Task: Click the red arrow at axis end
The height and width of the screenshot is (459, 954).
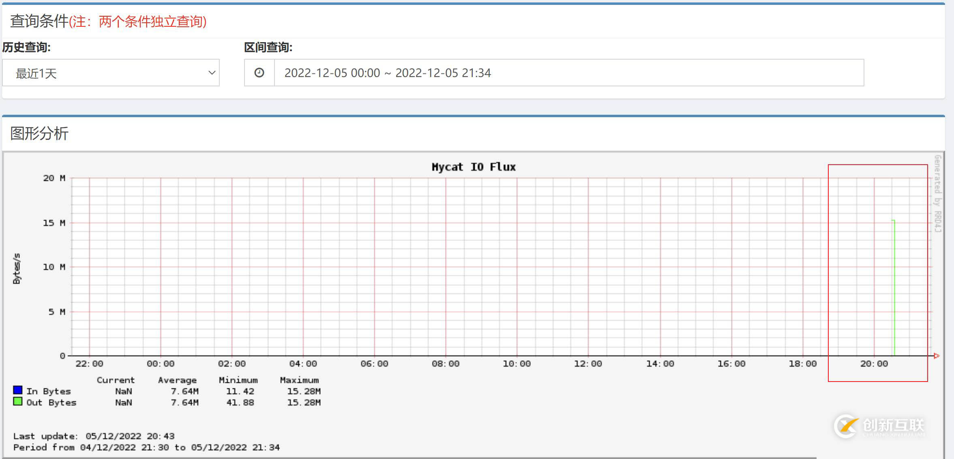Action: click(936, 356)
